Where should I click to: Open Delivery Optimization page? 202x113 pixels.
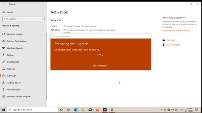pyautogui.click(x=17, y=41)
